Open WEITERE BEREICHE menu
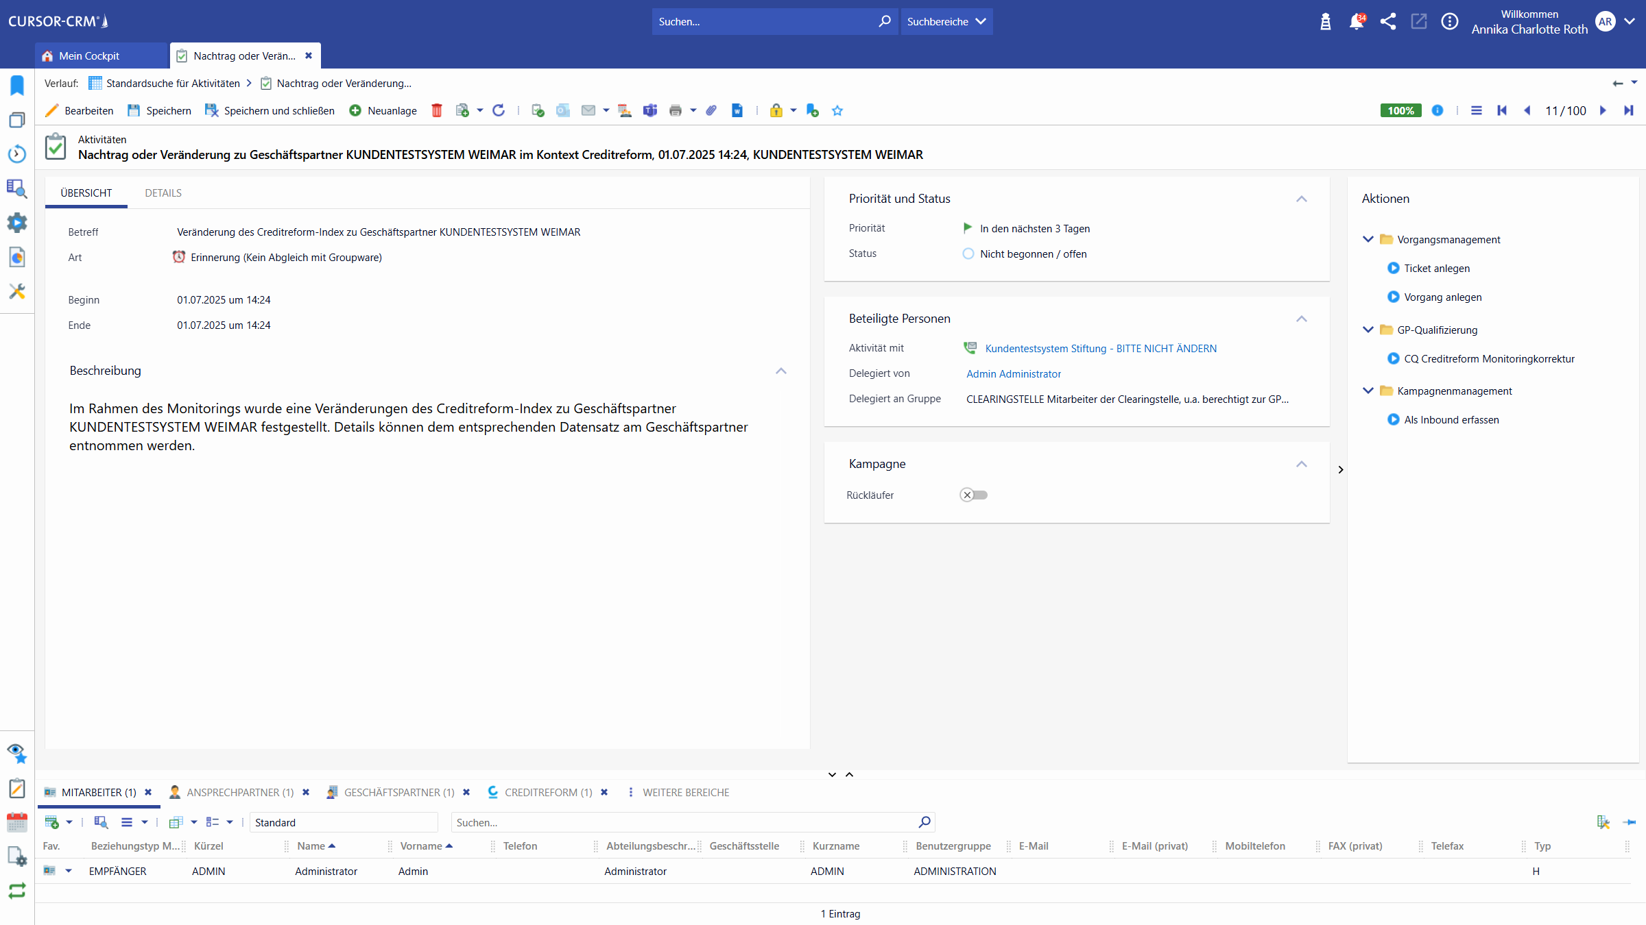The height and width of the screenshot is (925, 1646). (x=686, y=792)
